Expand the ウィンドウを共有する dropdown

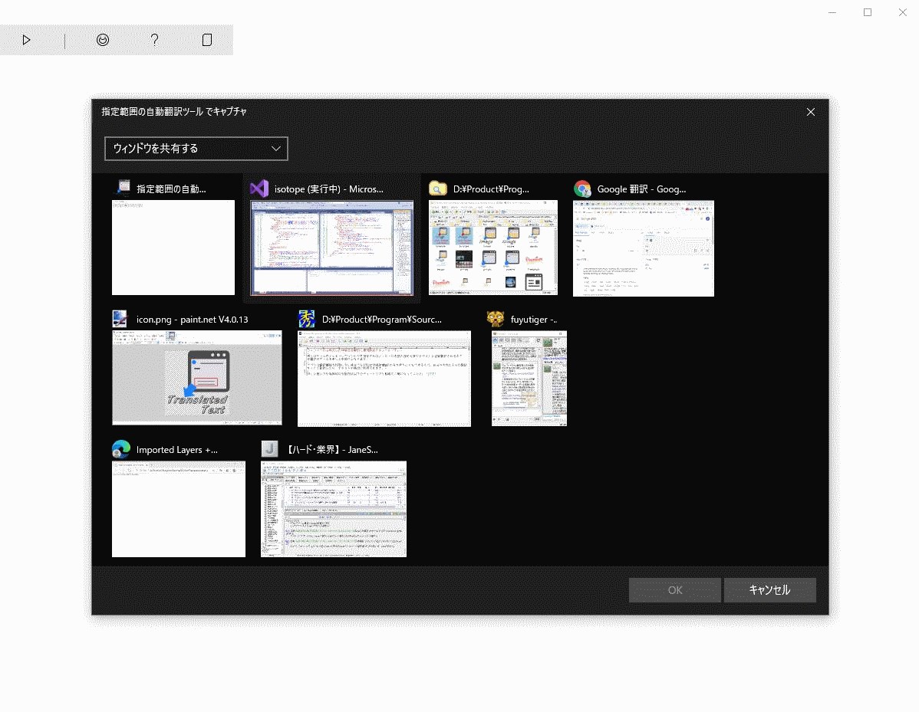[196, 149]
